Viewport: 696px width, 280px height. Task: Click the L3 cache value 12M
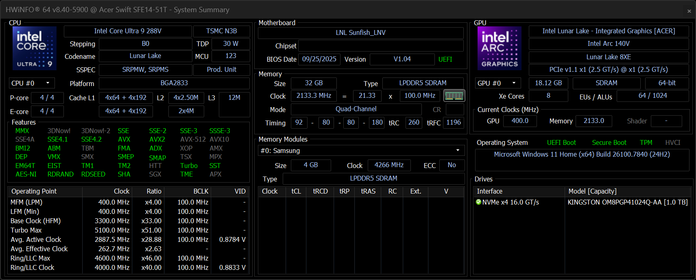(234, 104)
